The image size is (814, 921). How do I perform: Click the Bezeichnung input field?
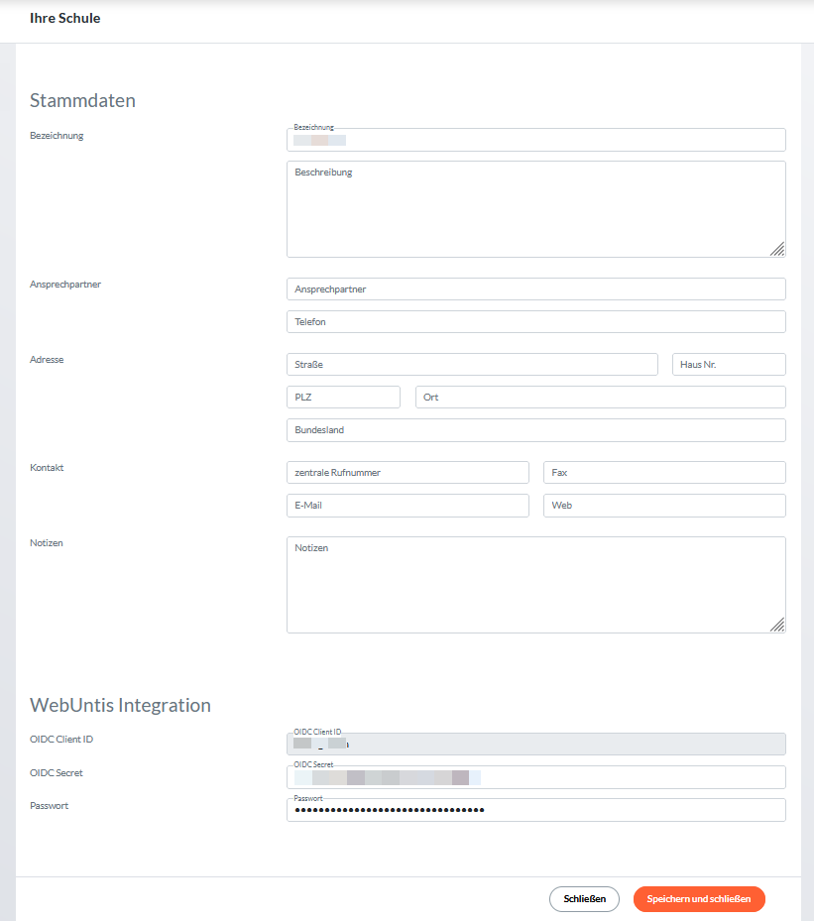[535, 140]
